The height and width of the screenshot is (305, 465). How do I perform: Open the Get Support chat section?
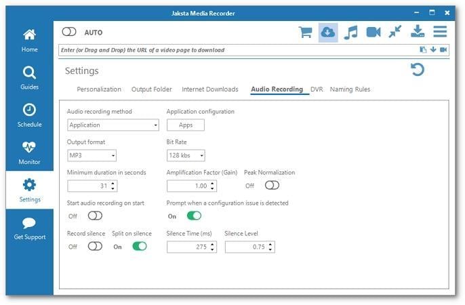pyautogui.click(x=29, y=228)
